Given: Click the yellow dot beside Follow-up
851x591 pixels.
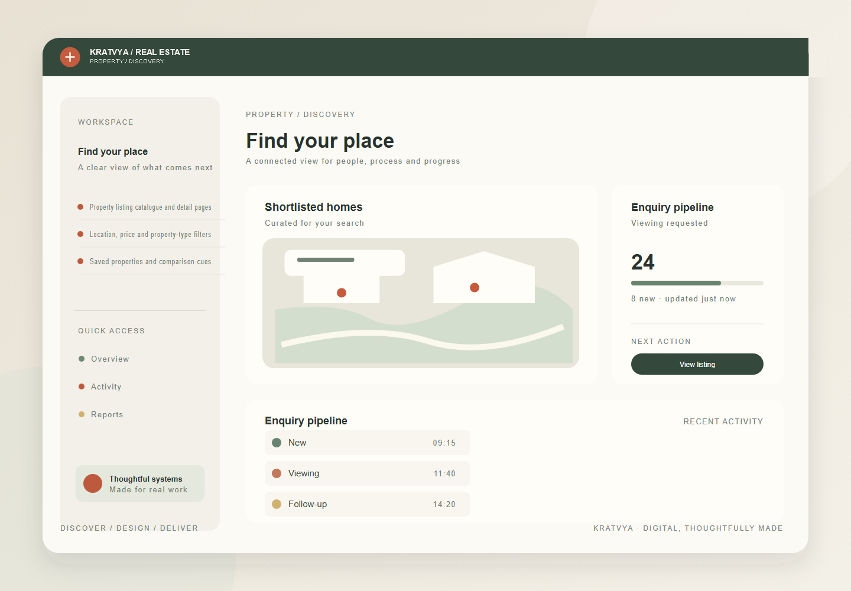Looking at the screenshot, I should (x=277, y=504).
